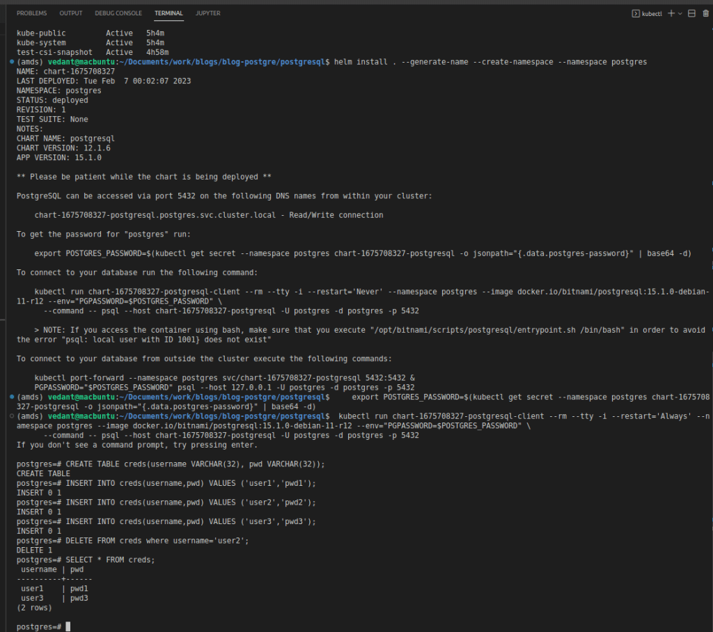The image size is (713, 632).
Task: Click the terminal cursor after last postgres=# prompt
Action: (x=68, y=626)
